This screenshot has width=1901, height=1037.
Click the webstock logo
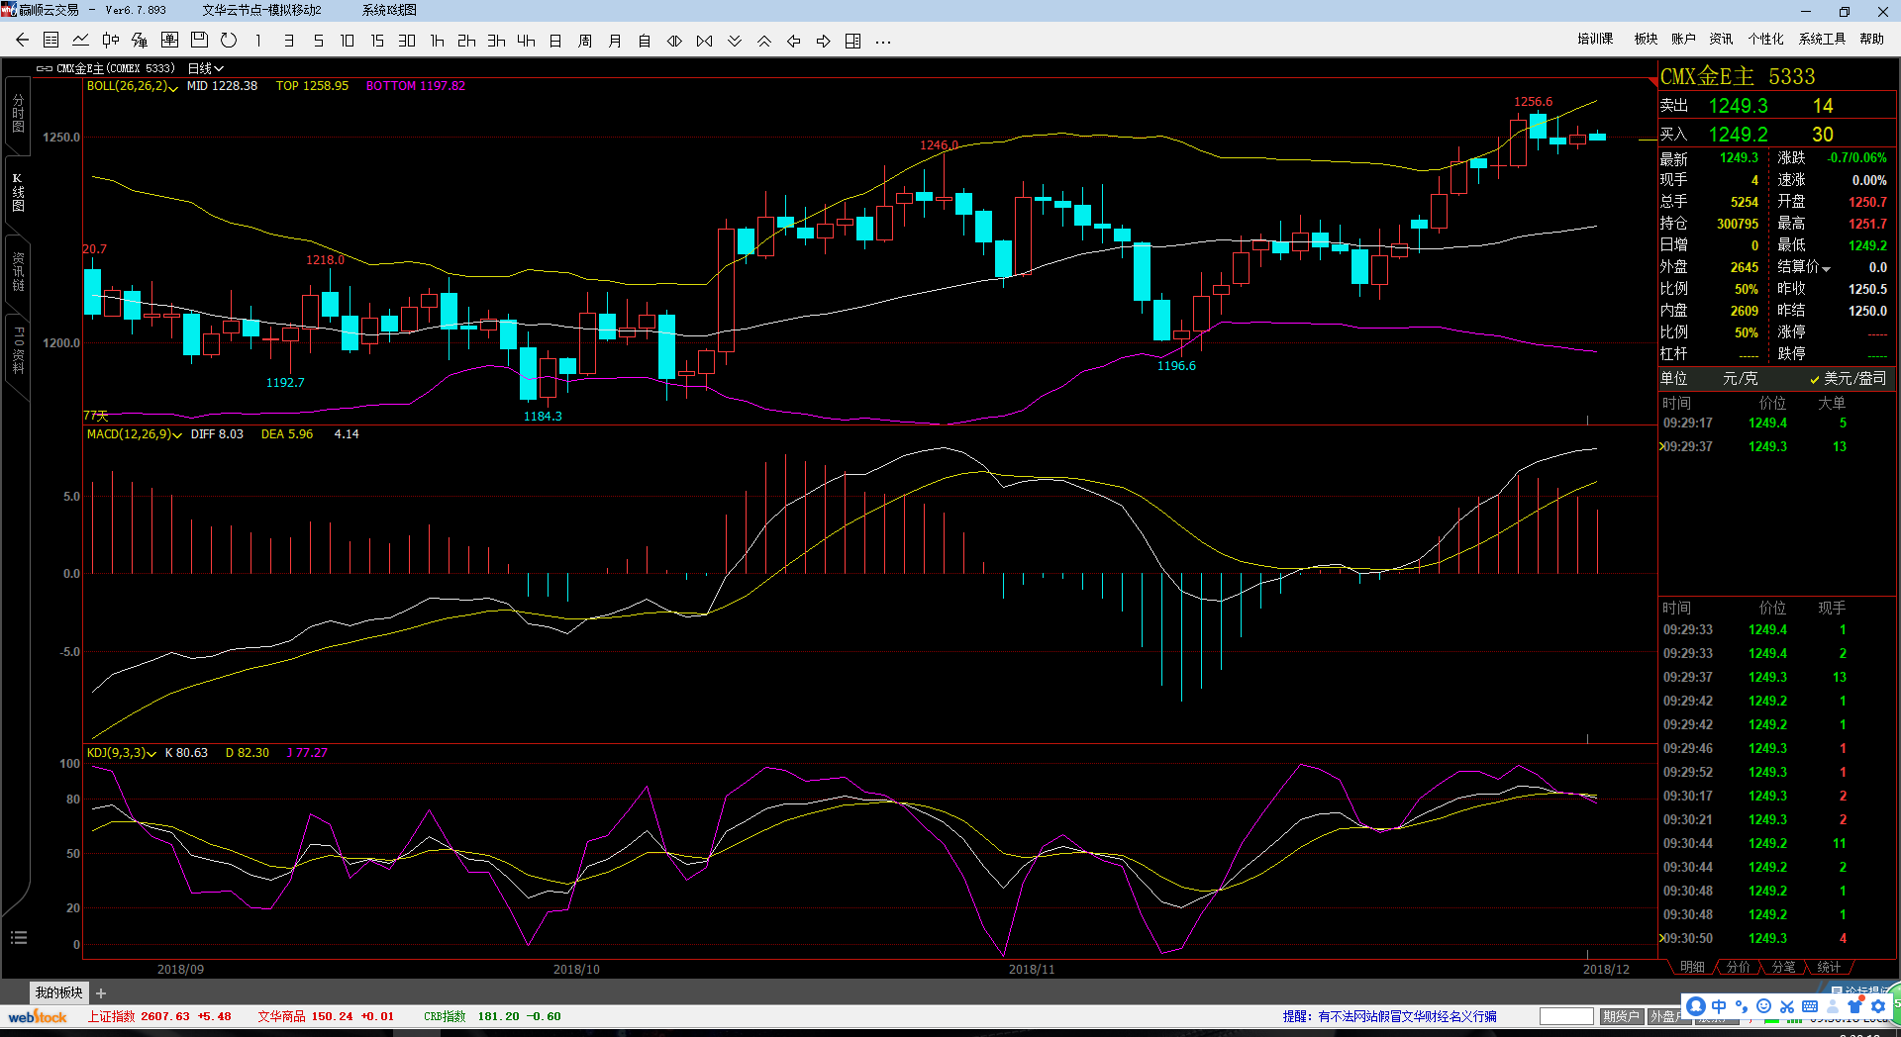click(38, 1016)
